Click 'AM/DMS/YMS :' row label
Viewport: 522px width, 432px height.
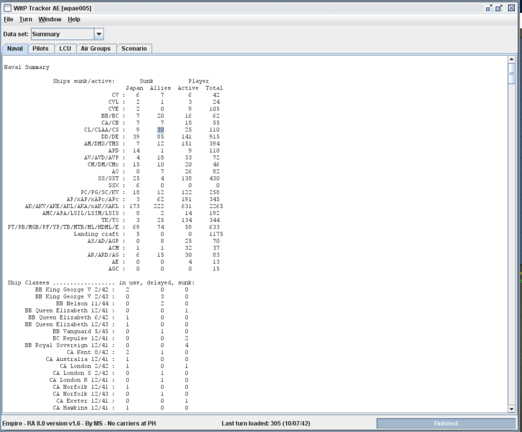[105, 144]
